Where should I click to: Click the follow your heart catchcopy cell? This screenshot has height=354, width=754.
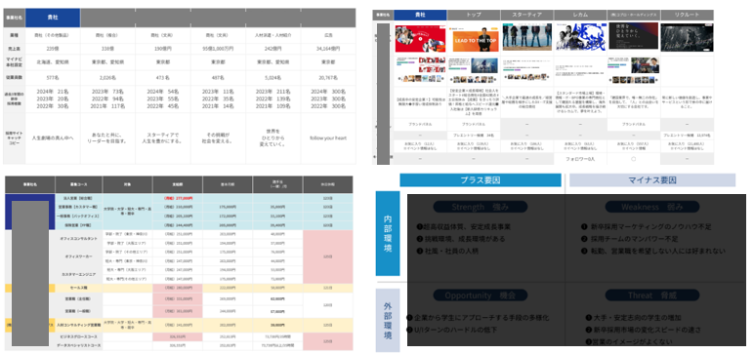tap(328, 138)
